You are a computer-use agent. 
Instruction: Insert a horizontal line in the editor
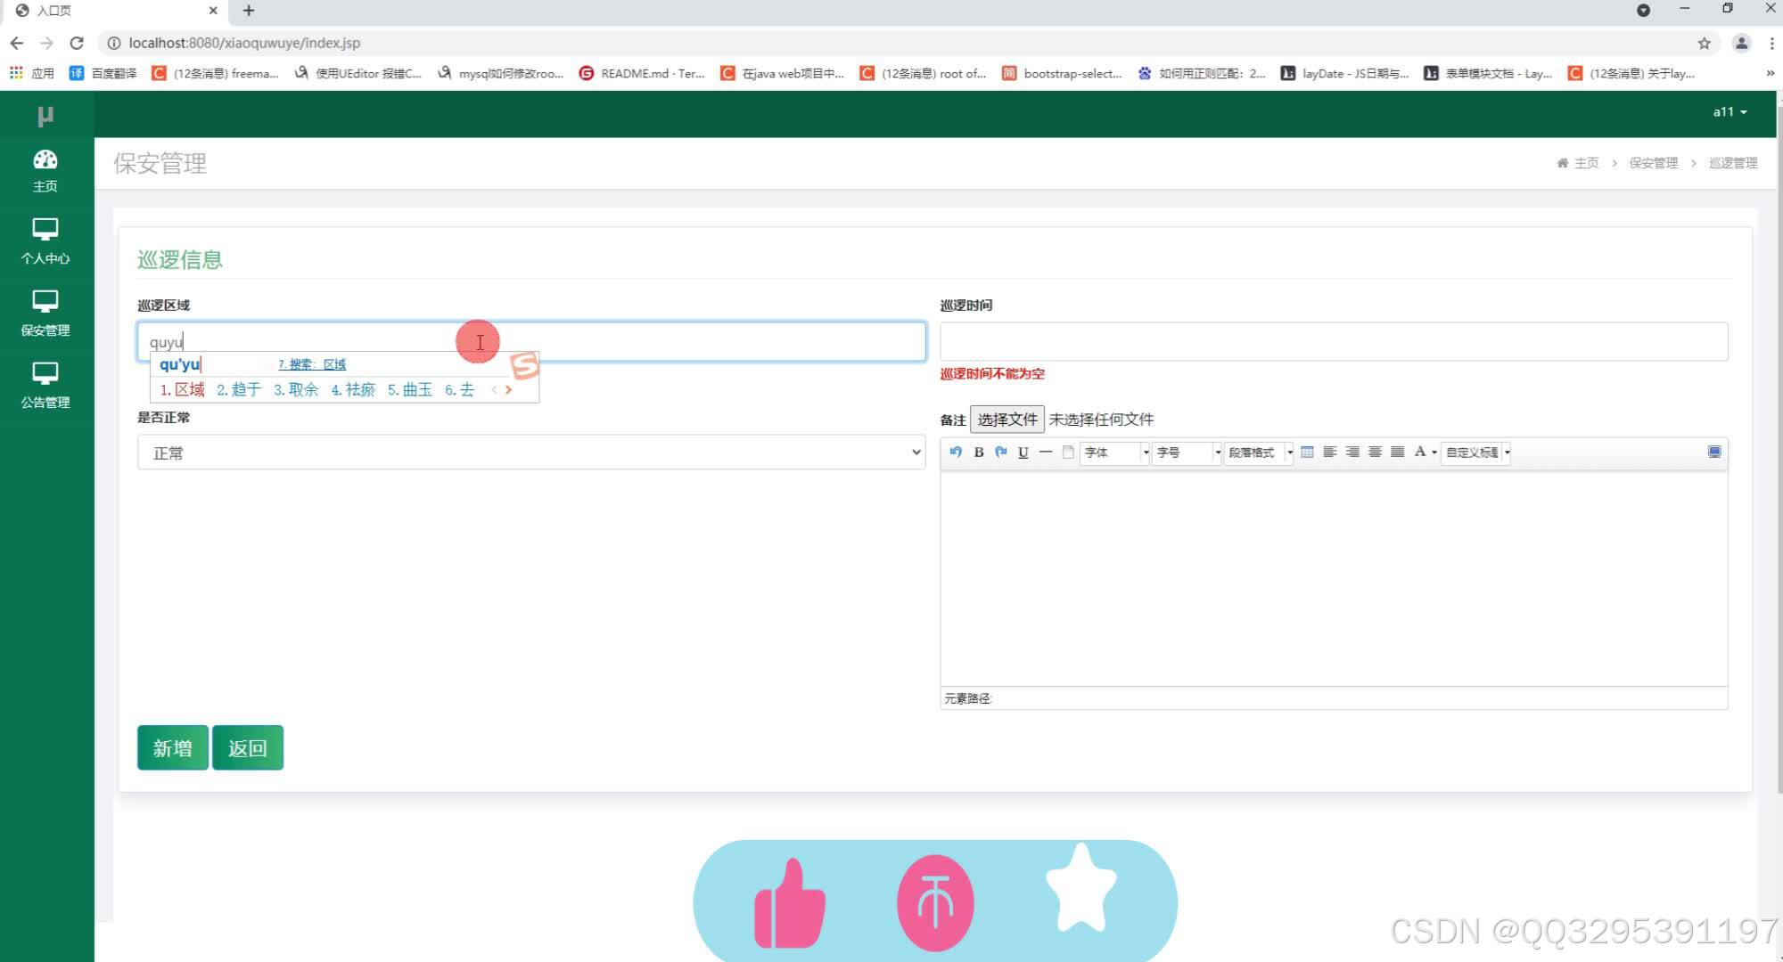[x=1046, y=452]
